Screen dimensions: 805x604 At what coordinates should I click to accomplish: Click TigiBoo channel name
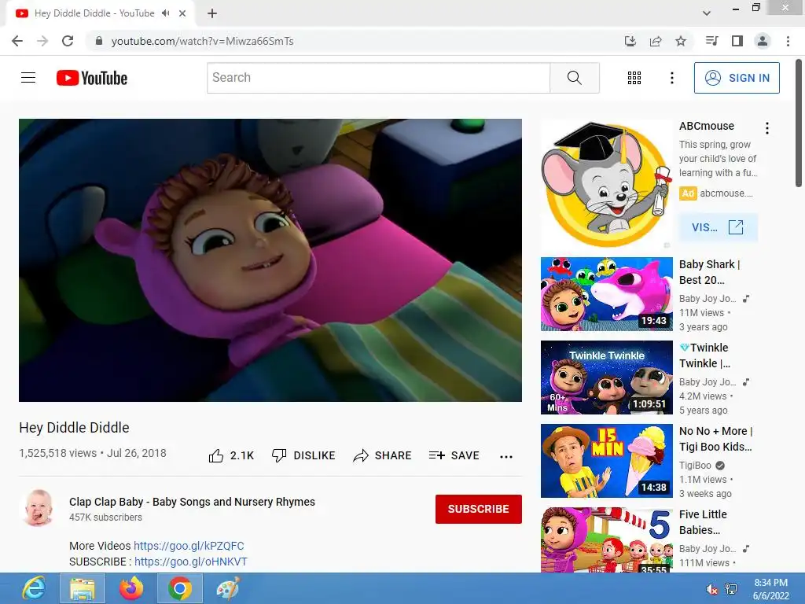pyautogui.click(x=695, y=466)
